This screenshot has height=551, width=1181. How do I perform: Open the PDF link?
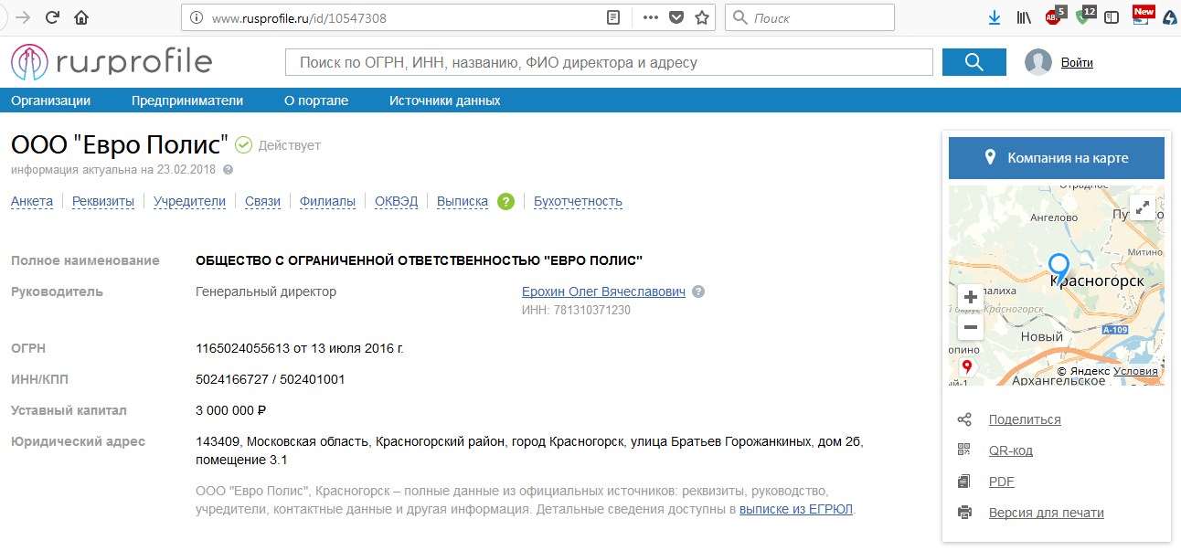point(1002,482)
